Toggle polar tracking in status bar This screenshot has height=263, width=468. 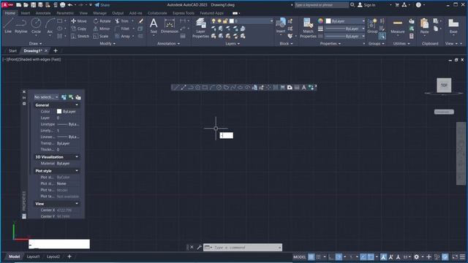[339, 256]
